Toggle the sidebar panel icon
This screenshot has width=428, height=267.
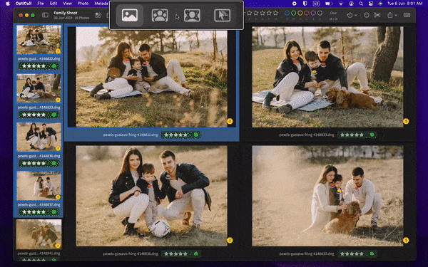coord(45,15)
